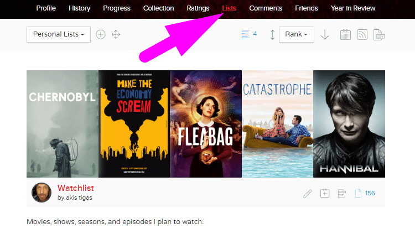Open the Hannibal poster

[349, 124]
